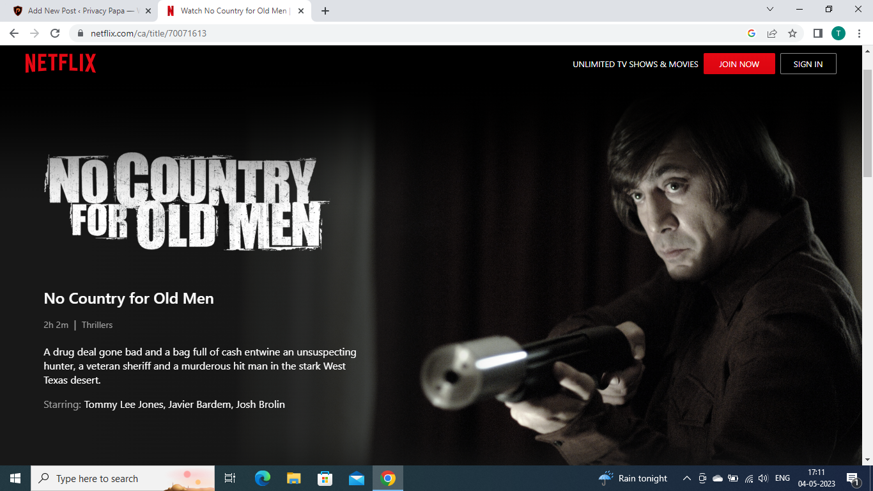
Task: Click the address bar URL
Action: coord(148,33)
